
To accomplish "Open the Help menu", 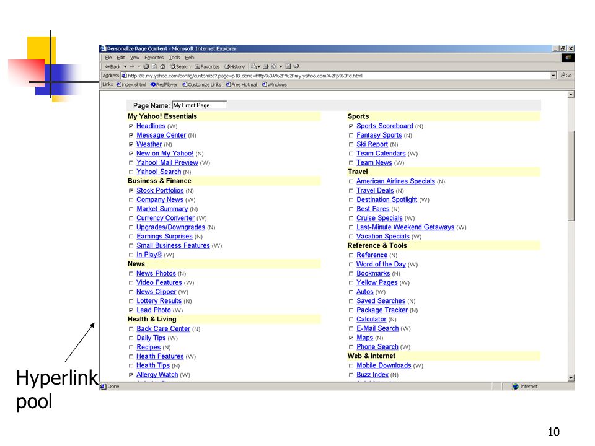I will tap(190, 58).
